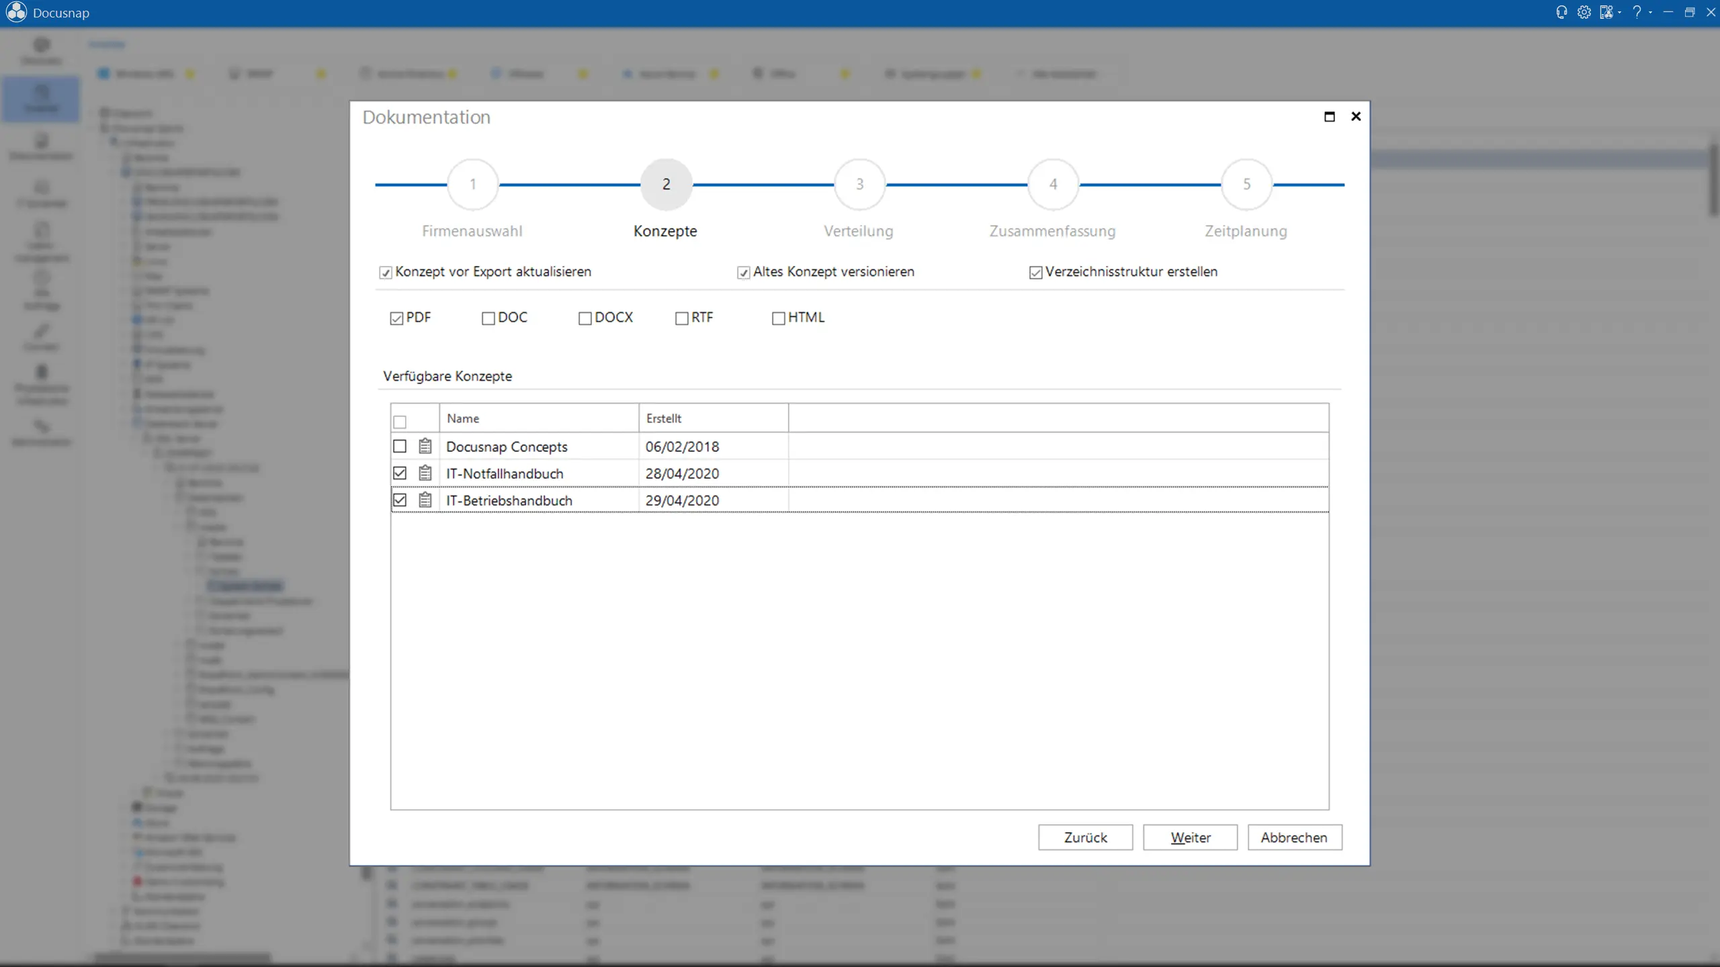
Task: Minimize the Docusnap main window
Action: (x=1668, y=13)
